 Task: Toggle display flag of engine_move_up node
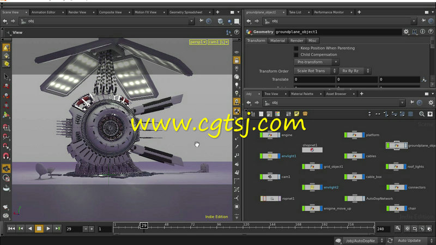pos(321,209)
